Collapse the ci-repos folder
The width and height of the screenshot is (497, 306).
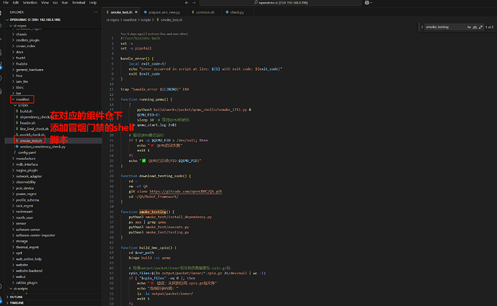click(21, 26)
